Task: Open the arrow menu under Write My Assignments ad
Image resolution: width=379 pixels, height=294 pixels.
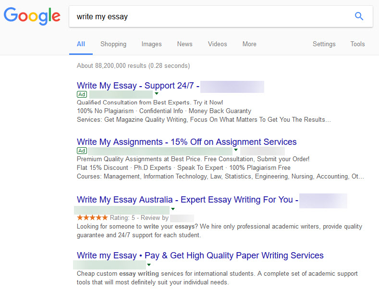Action: [x=236, y=150]
